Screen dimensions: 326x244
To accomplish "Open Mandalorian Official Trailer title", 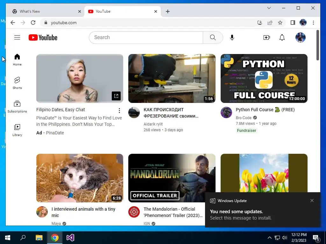I will [173, 212].
